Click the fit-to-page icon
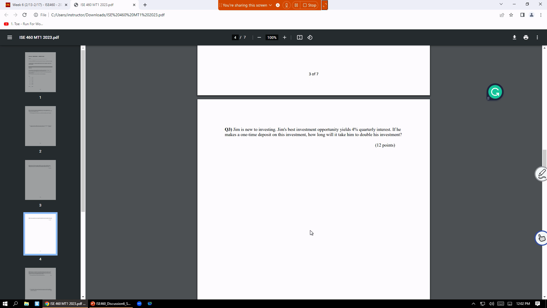 click(300, 37)
